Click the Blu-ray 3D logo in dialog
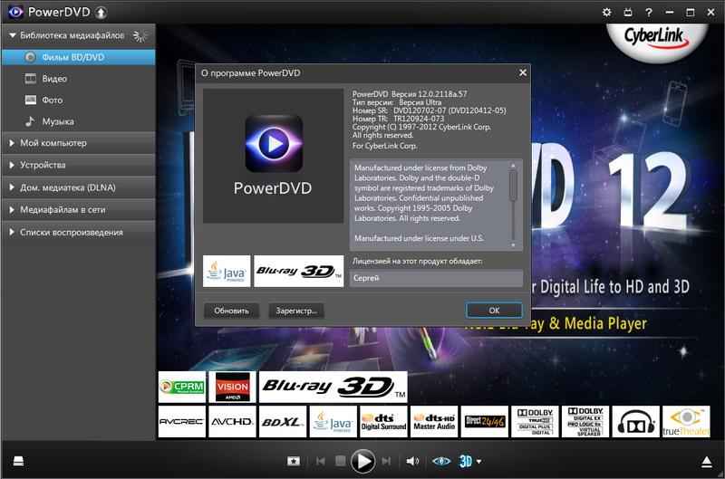725x479 pixels. coord(299,271)
